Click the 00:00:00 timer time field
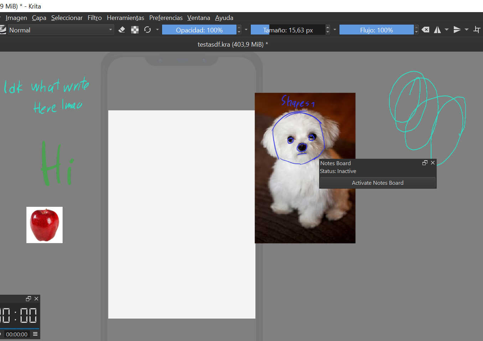 click(x=17, y=334)
